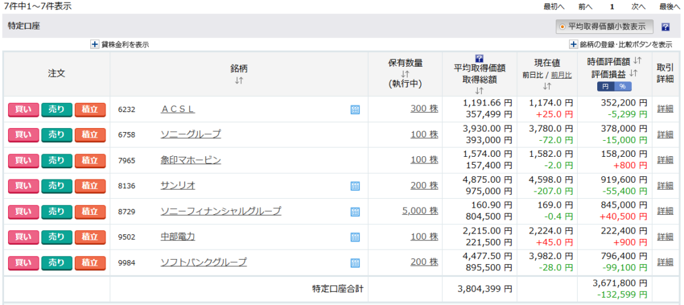Sort holdings by 保有数量 column arrows
This screenshot has width=684, height=305.
tap(405, 74)
